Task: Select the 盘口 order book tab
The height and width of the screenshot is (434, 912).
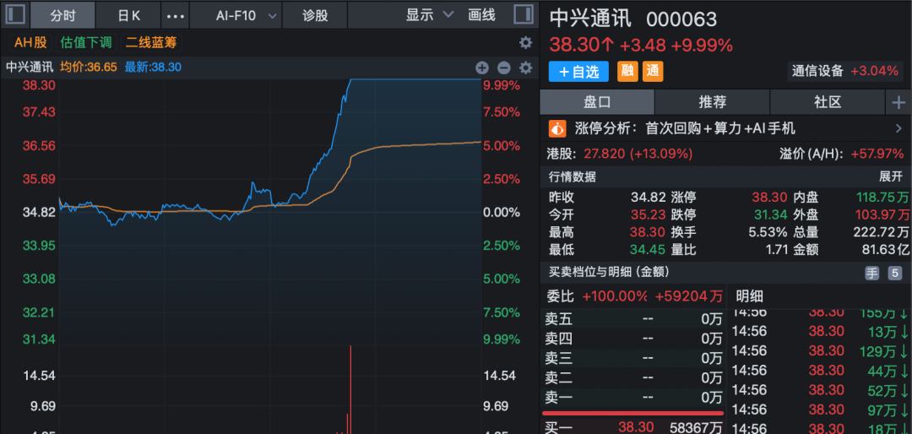Action: [x=597, y=102]
